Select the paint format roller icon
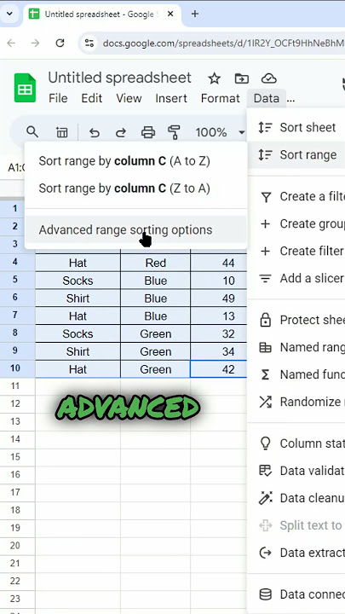This screenshot has width=345, height=614. click(x=174, y=133)
